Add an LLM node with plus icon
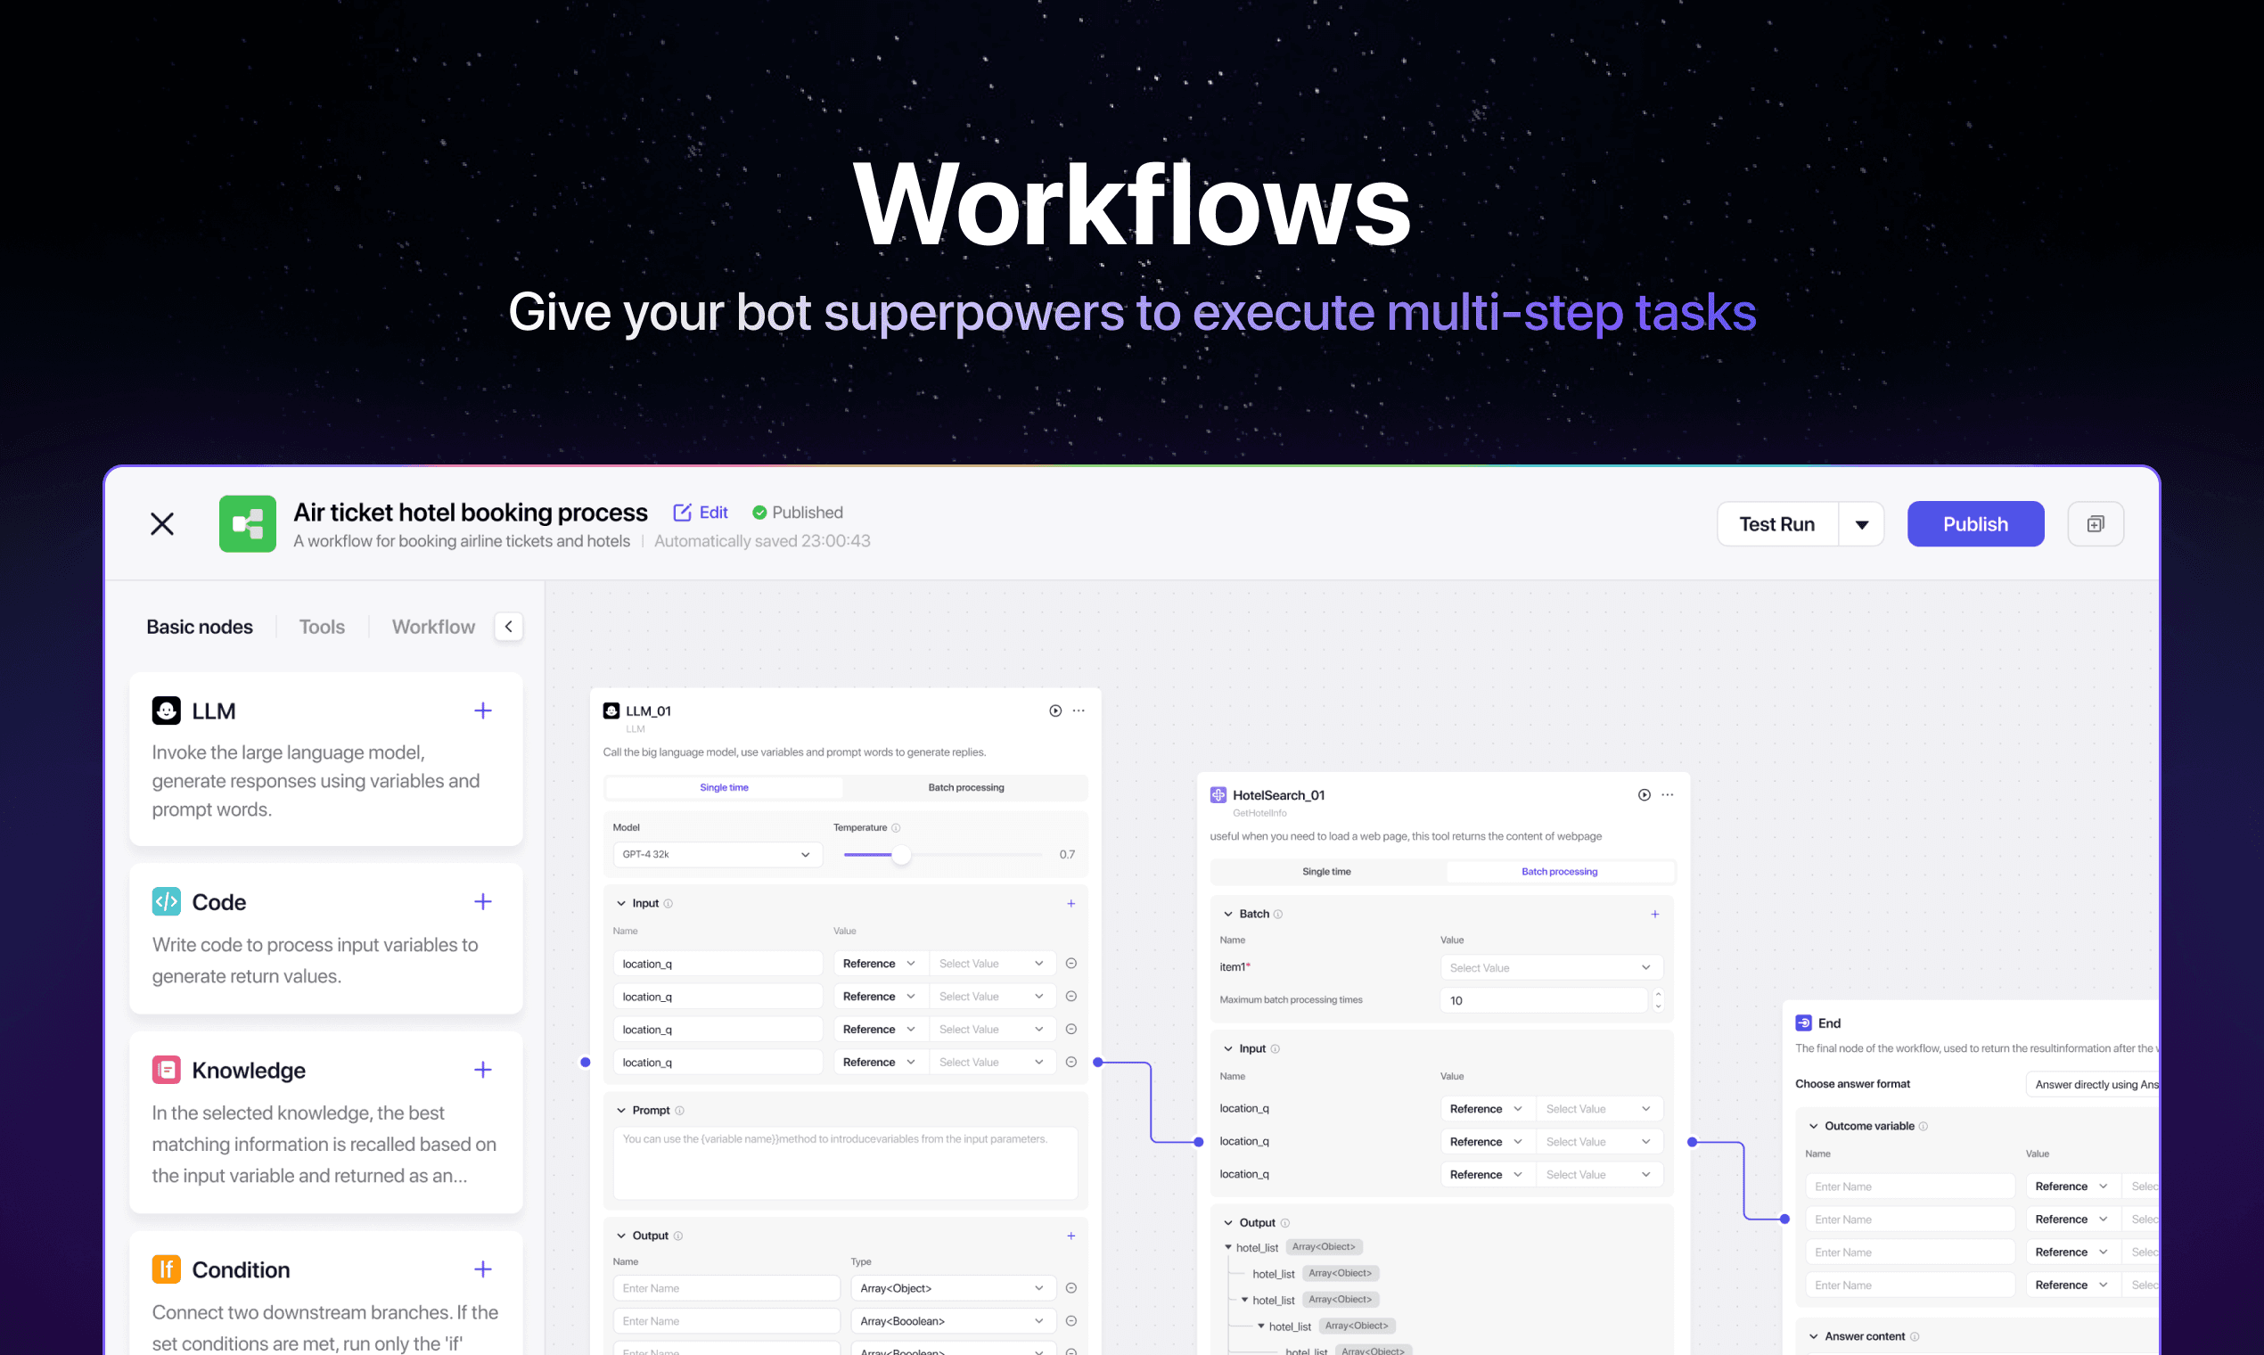The image size is (2264, 1355). (x=483, y=710)
